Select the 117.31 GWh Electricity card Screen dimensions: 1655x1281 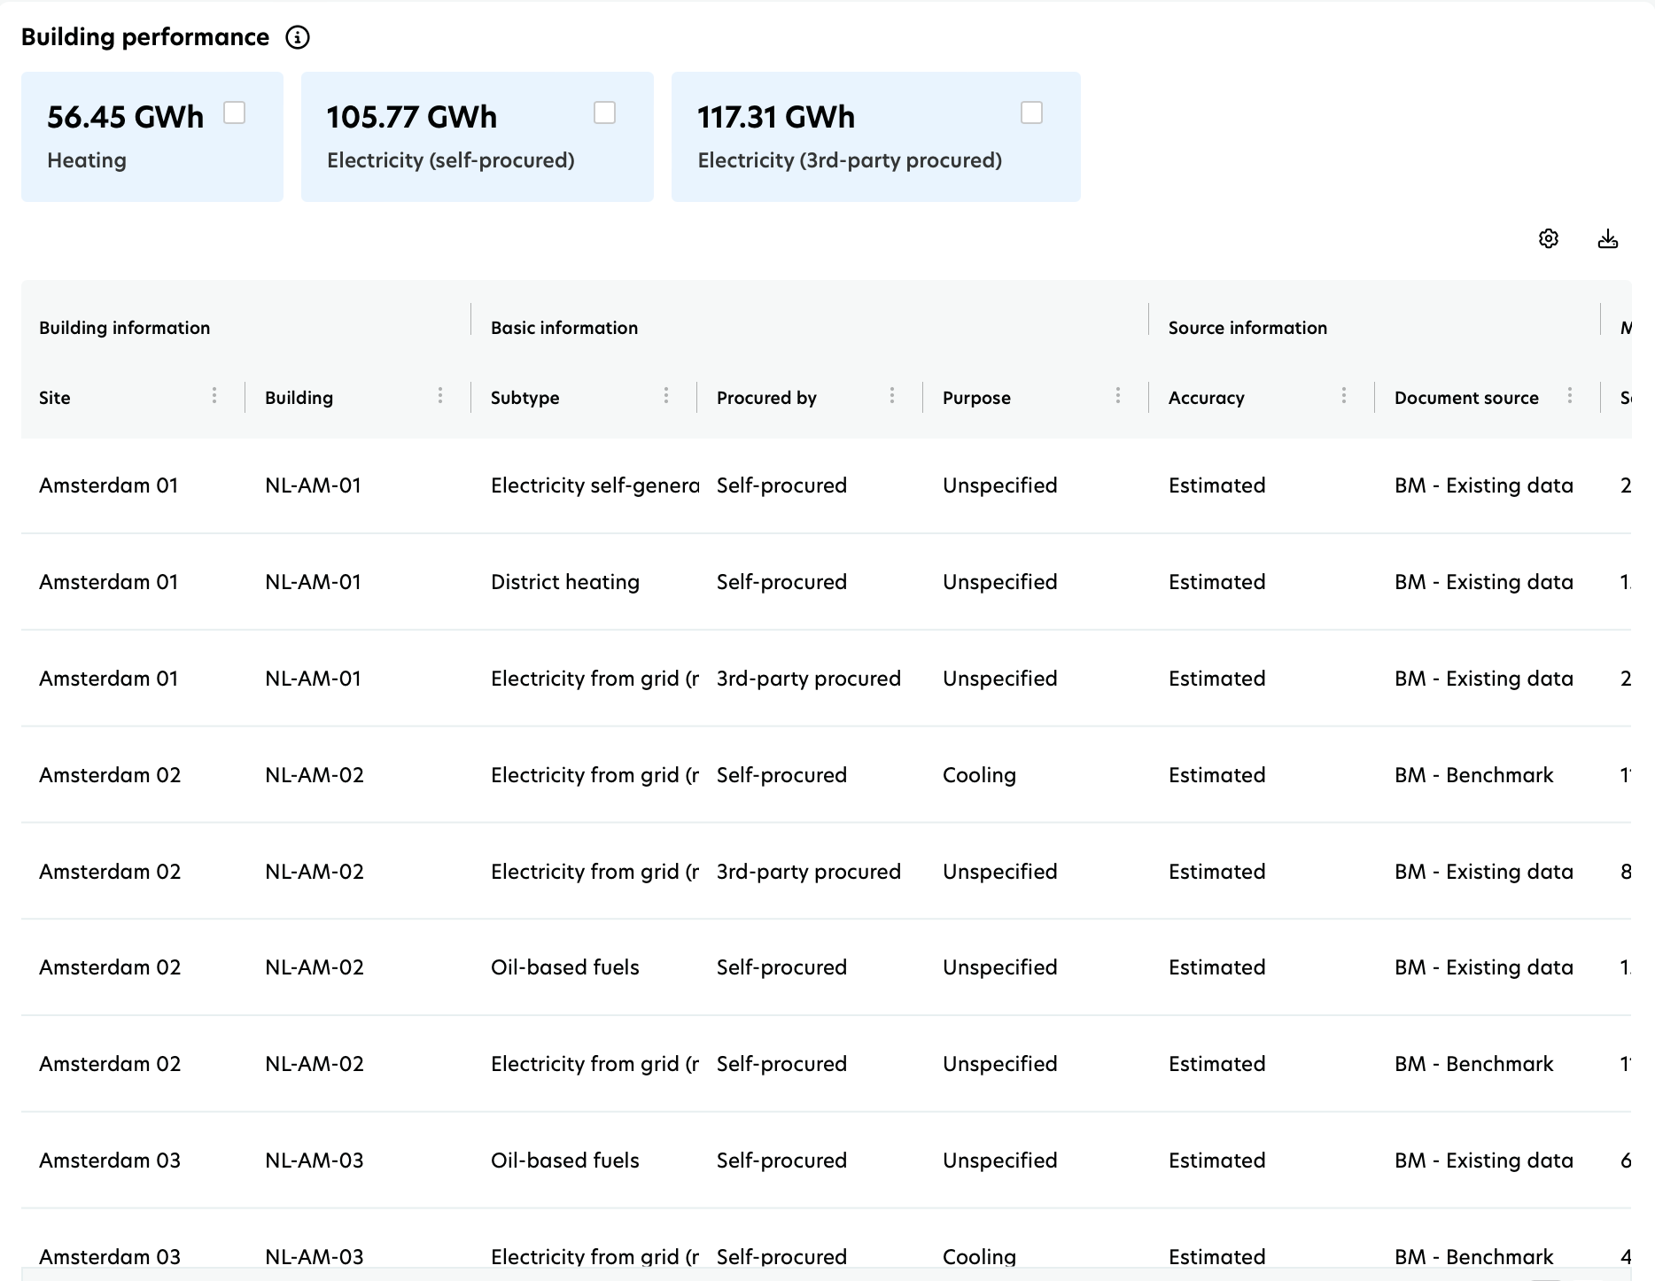[x=876, y=136]
